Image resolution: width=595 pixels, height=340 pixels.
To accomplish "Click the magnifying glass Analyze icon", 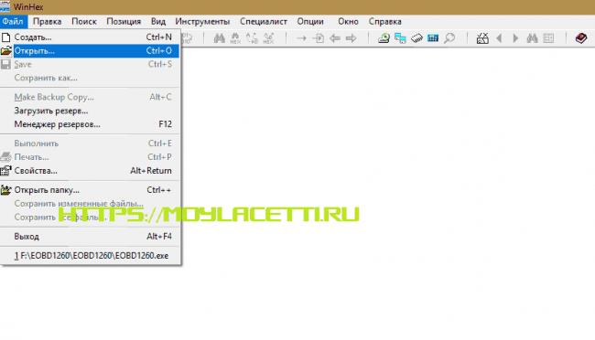I will 449,37.
